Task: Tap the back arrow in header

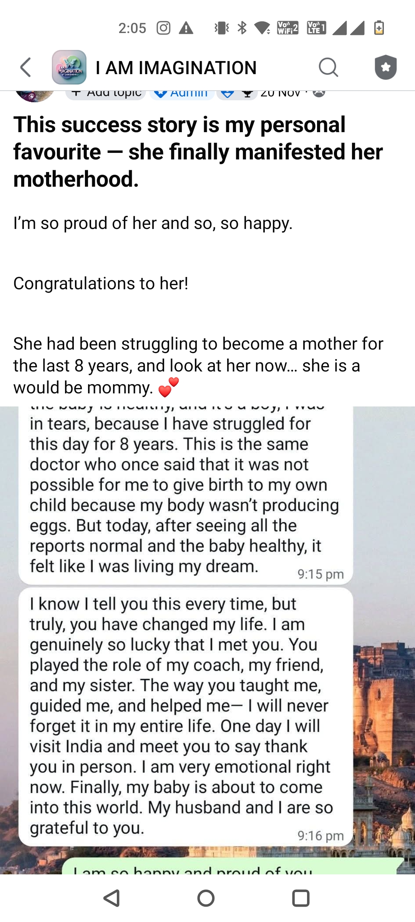Action: pyautogui.click(x=25, y=68)
